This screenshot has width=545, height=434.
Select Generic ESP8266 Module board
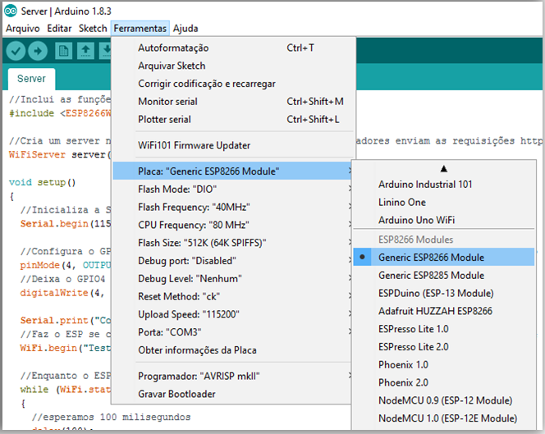[444, 257]
